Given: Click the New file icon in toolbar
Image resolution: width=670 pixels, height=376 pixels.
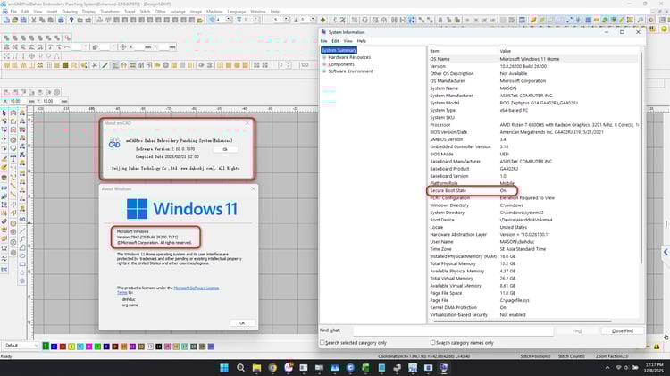Looking at the screenshot, I should [4, 19].
